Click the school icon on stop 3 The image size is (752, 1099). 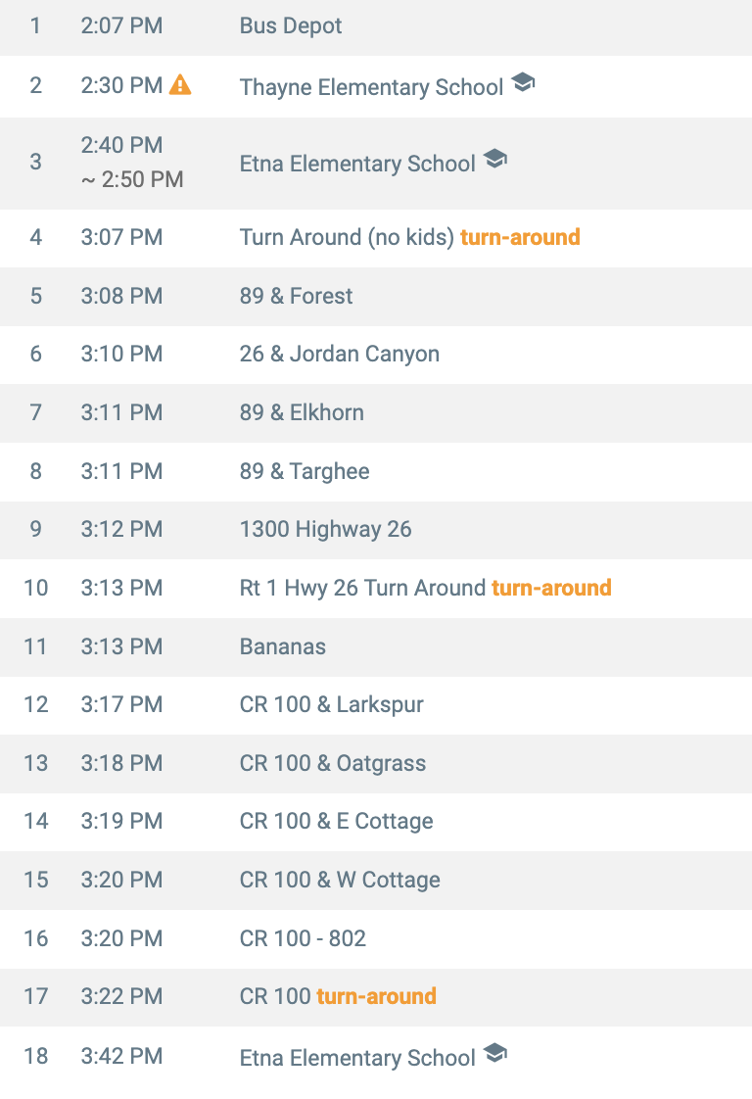(495, 160)
